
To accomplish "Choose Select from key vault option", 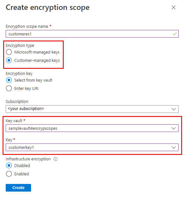I will tap(9, 80).
